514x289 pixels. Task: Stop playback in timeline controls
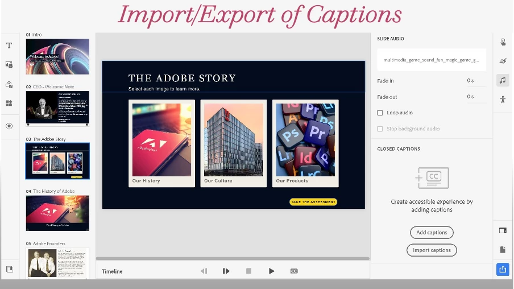coord(249,271)
